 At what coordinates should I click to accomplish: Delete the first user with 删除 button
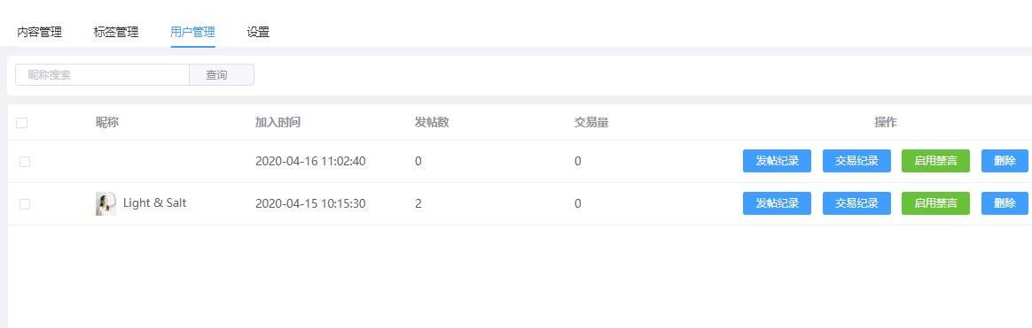pos(1005,162)
